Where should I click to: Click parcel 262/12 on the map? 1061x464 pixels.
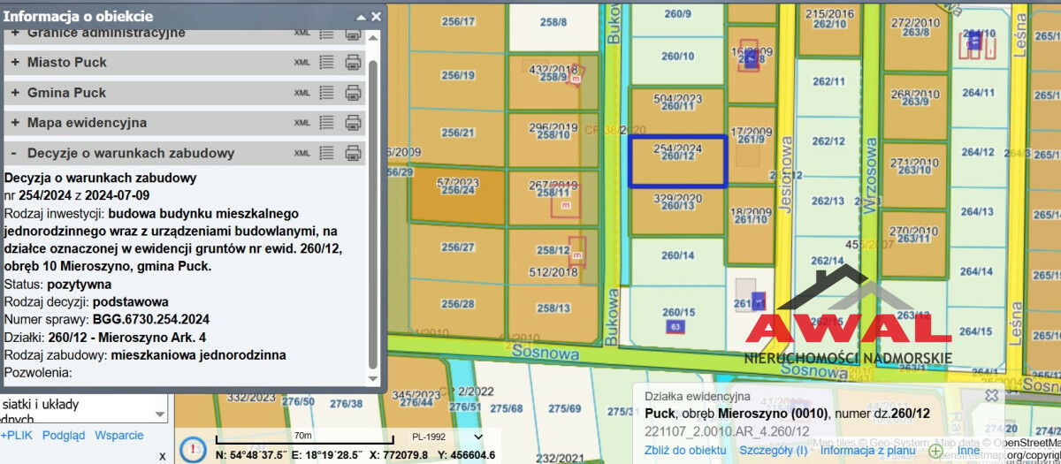(828, 141)
